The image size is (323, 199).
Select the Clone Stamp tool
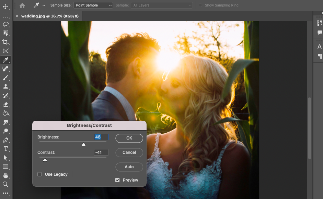pyautogui.click(x=5, y=87)
